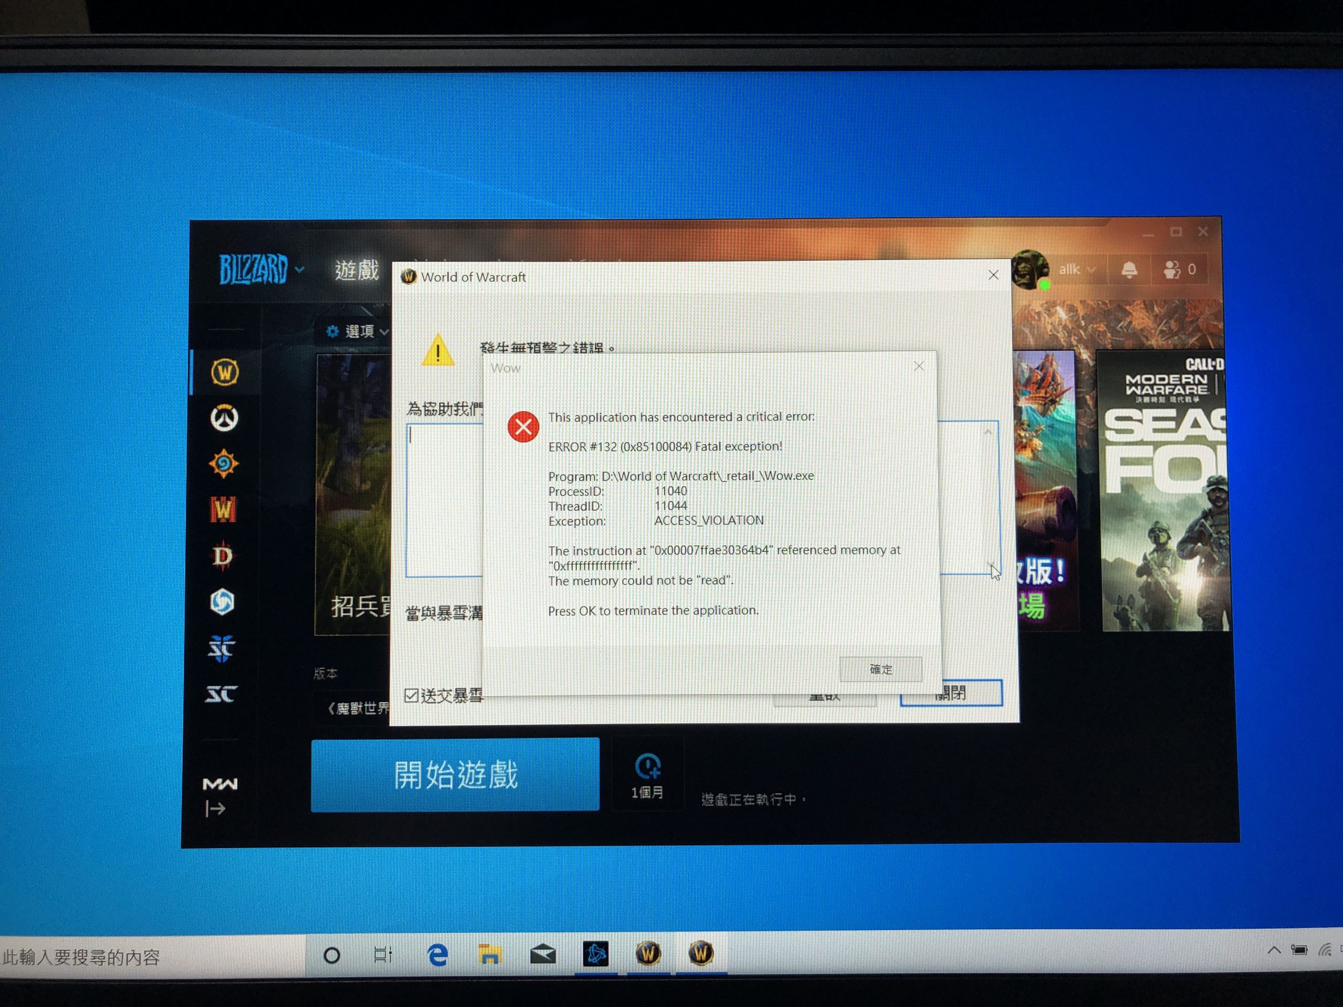1343x1007 pixels.
Task: Expand the allk account dropdown
Action: pos(1076,269)
